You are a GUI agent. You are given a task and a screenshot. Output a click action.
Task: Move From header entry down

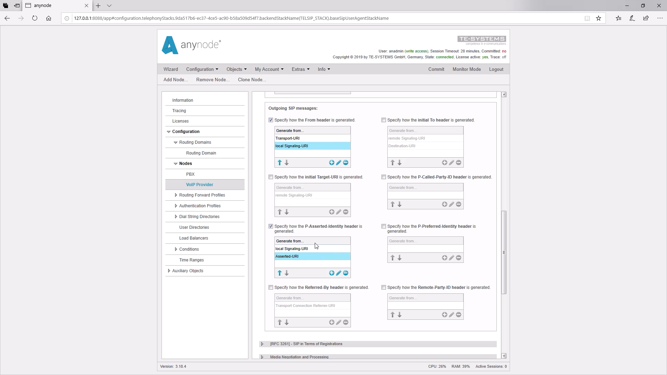point(287,162)
